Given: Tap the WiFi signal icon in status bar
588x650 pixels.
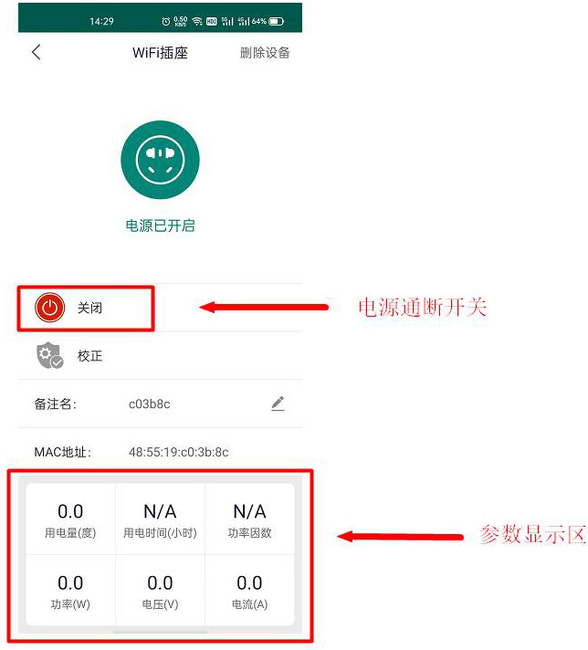Looking at the screenshot, I should (197, 21).
